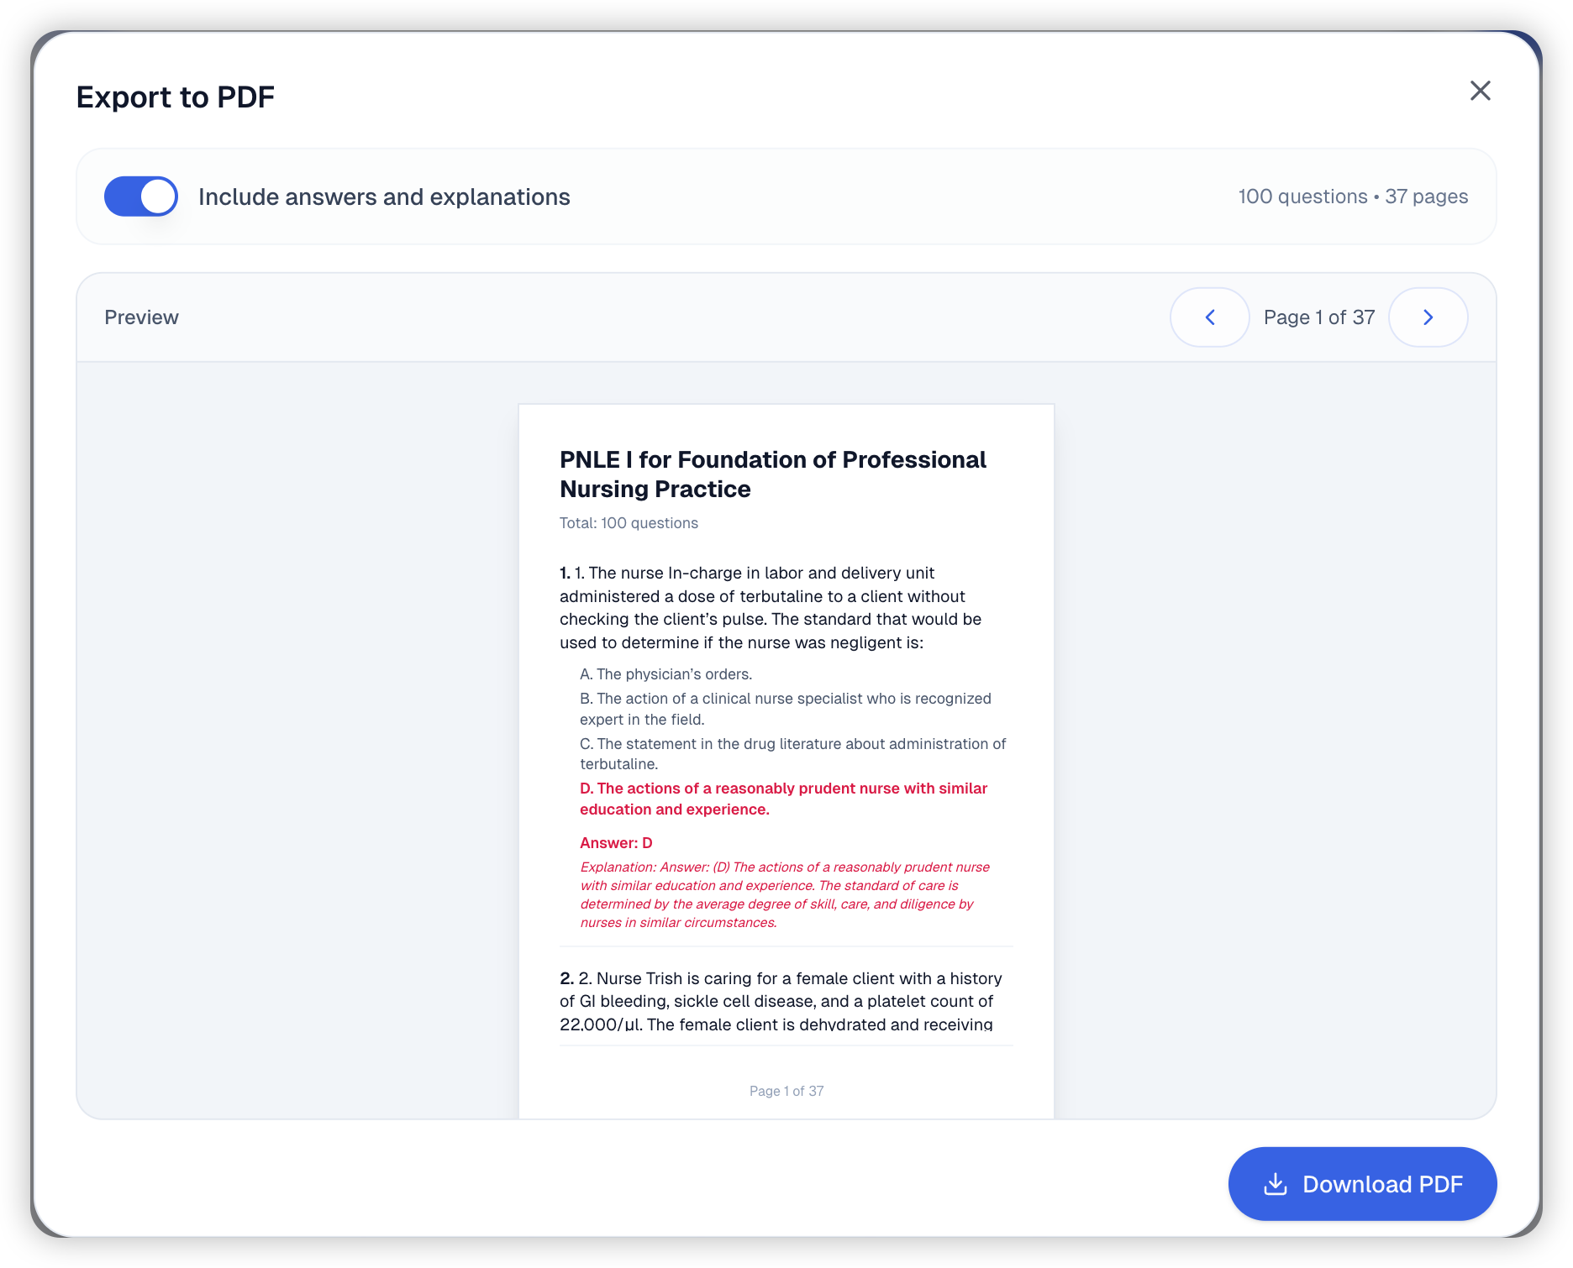Click option B about clinical nurse specialist
The height and width of the screenshot is (1268, 1573).
[x=785, y=709]
